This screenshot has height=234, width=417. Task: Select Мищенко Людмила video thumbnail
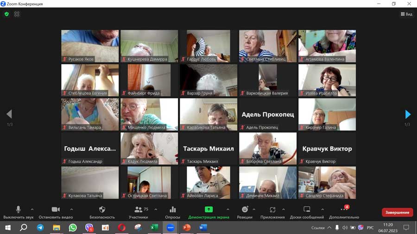[149, 114]
